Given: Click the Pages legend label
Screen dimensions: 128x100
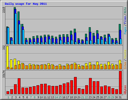Looking at the screenshot, I should [x=125, y=30].
